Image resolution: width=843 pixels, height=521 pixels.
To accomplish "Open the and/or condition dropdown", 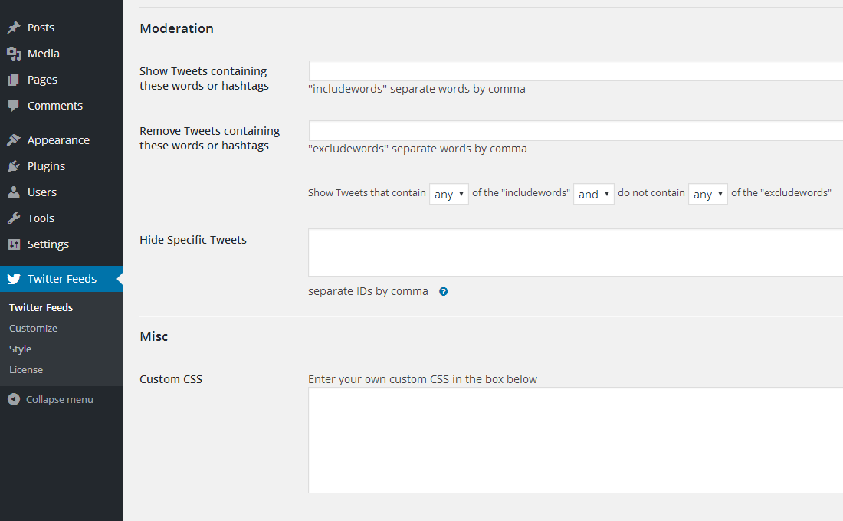I will [x=594, y=194].
